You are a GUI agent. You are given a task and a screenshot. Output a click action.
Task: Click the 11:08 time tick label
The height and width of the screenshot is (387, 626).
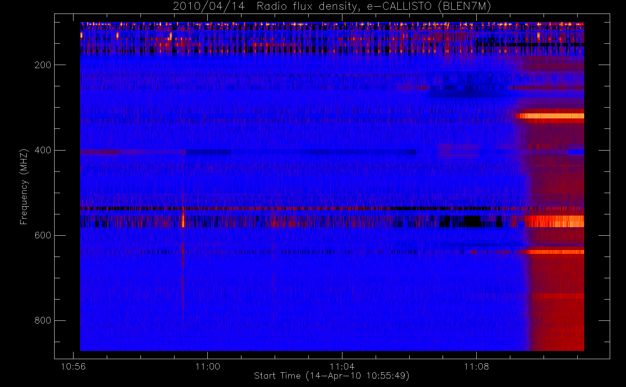coord(476,366)
